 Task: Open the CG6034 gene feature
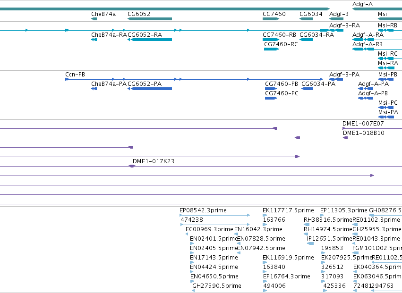pyautogui.click(x=306, y=19)
